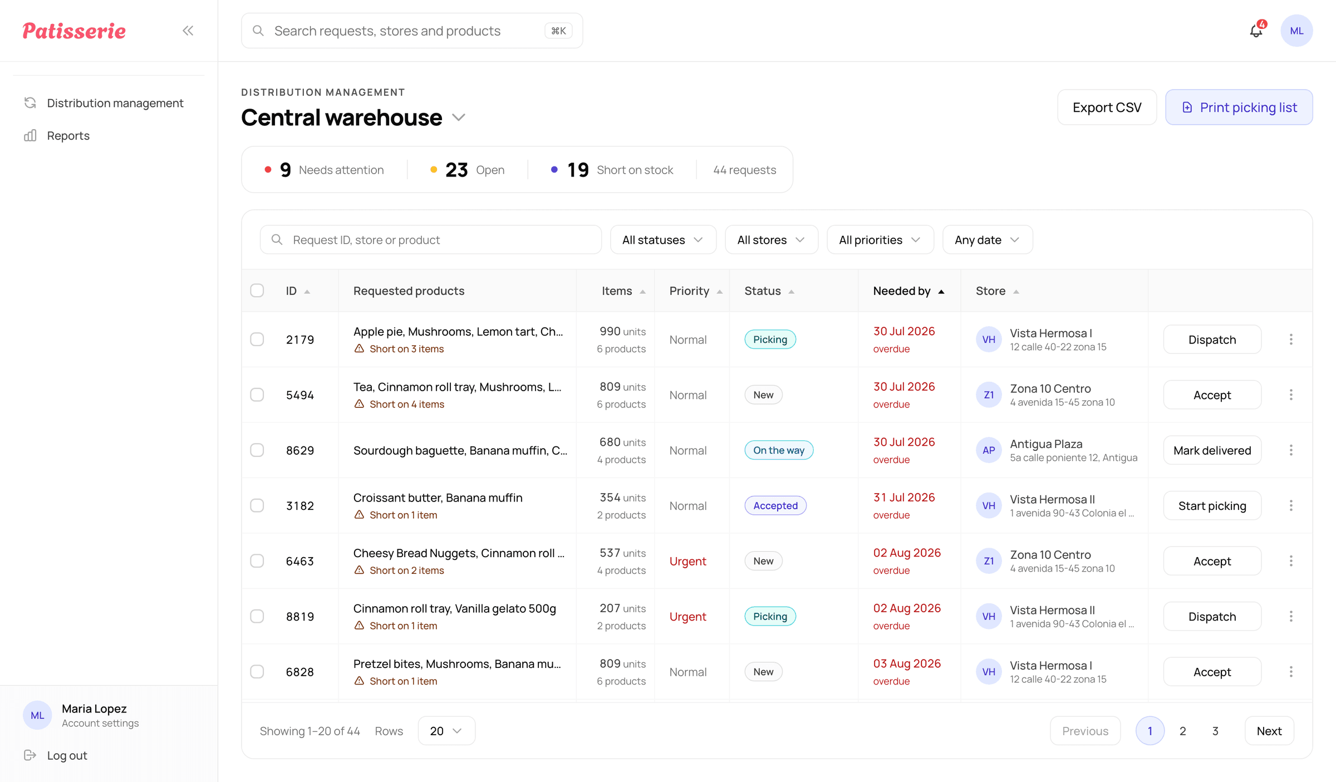Image resolution: width=1336 pixels, height=782 pixels.
Task: Select checkbox for request 2179
Action: (257, 339)
